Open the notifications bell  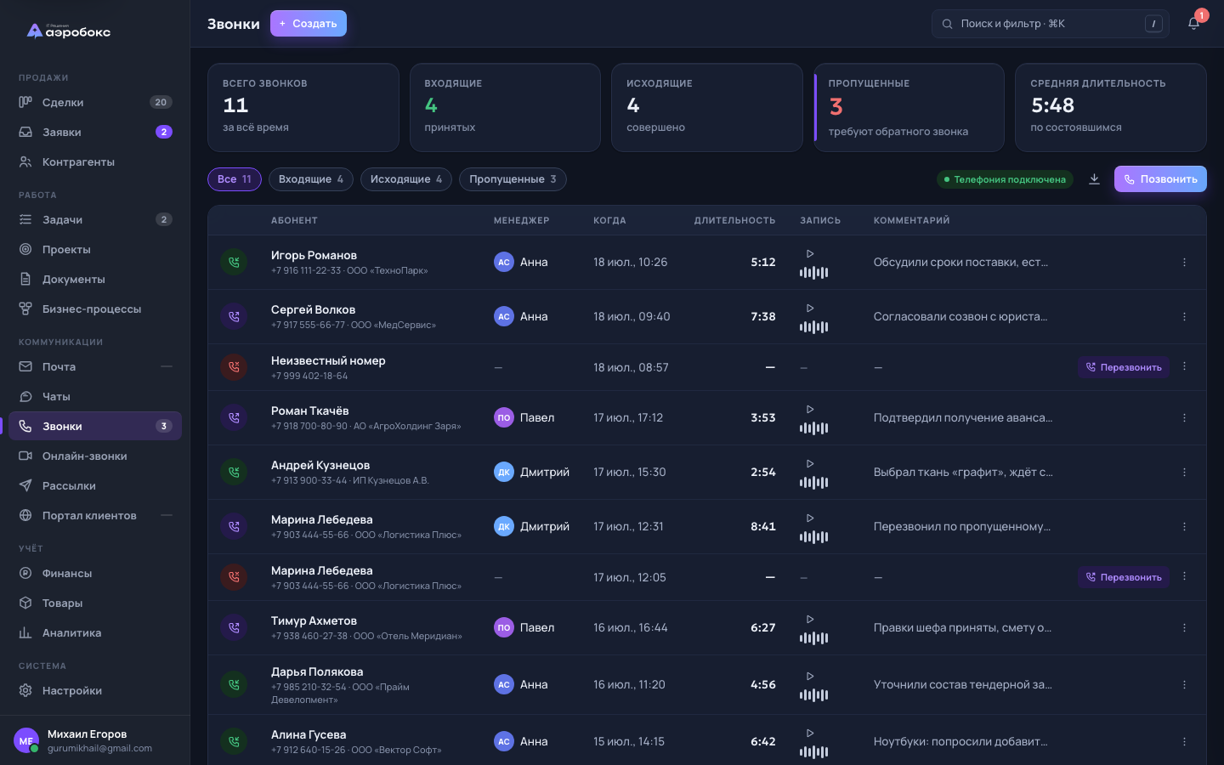pyautogui.click(x=1193, y=24)
